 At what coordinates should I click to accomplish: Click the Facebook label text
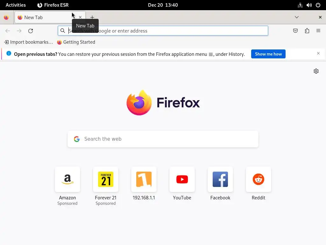(x=220, y=198)
